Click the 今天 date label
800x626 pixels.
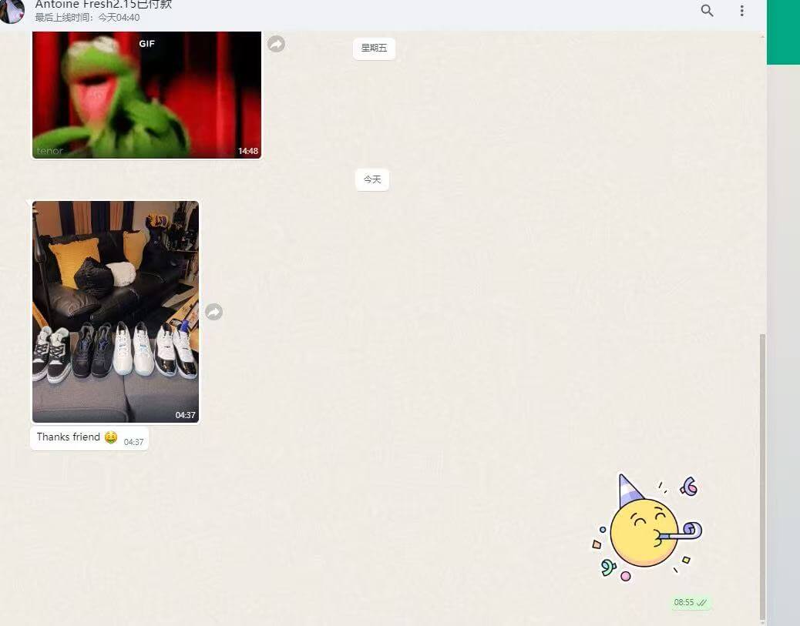(x=372, y=179)
